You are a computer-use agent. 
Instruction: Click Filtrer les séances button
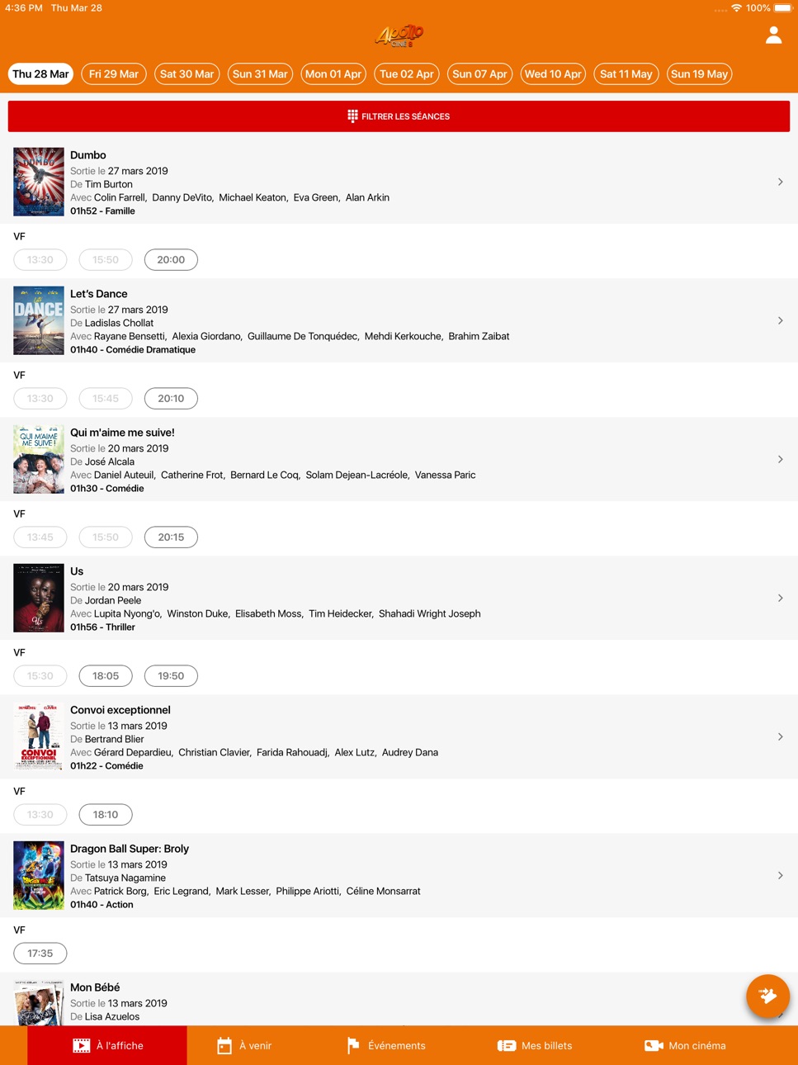[399, 116]
